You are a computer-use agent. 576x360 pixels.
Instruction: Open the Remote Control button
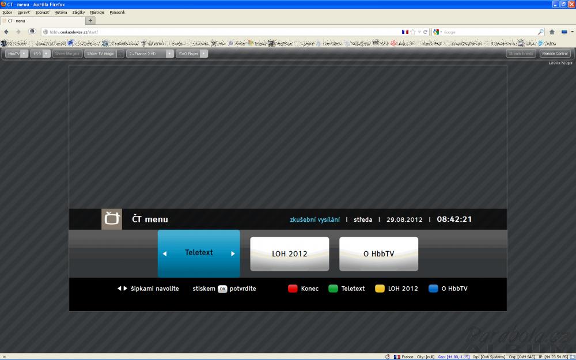coord(555,54)
